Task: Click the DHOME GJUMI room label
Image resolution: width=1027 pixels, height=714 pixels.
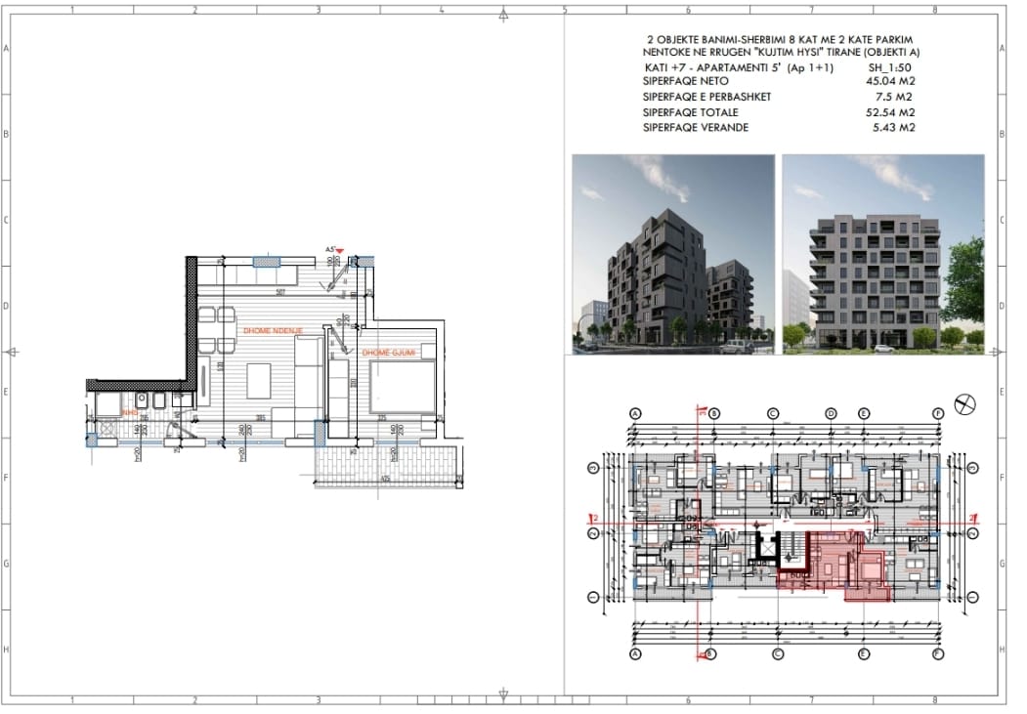Action: click(x=390, y=353)
